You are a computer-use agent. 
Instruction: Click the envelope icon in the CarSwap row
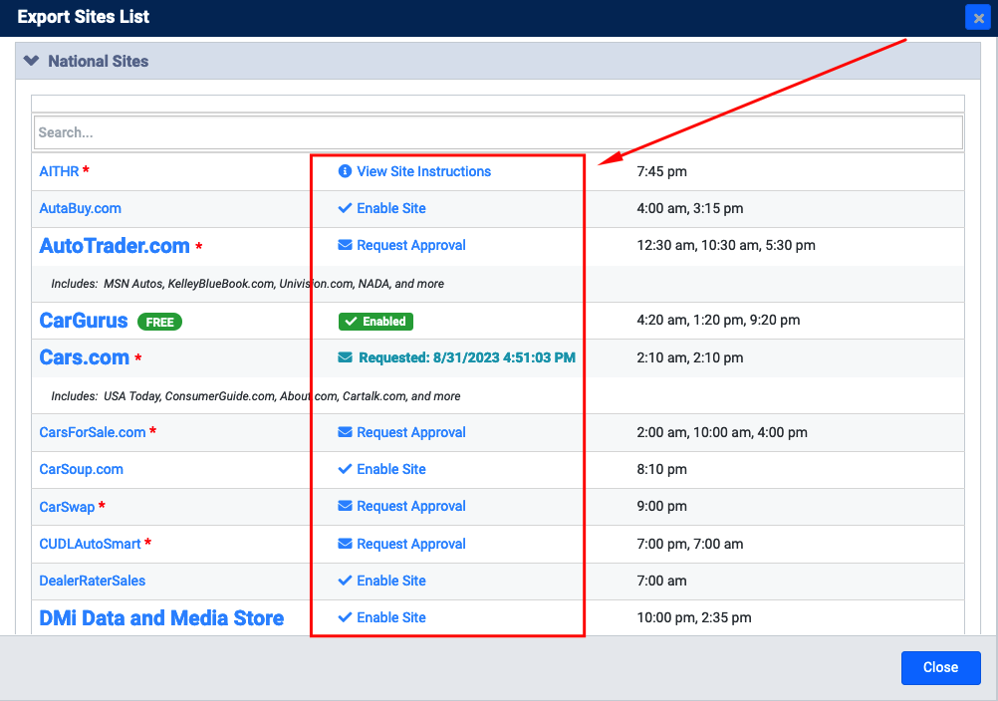pos(345,506)
